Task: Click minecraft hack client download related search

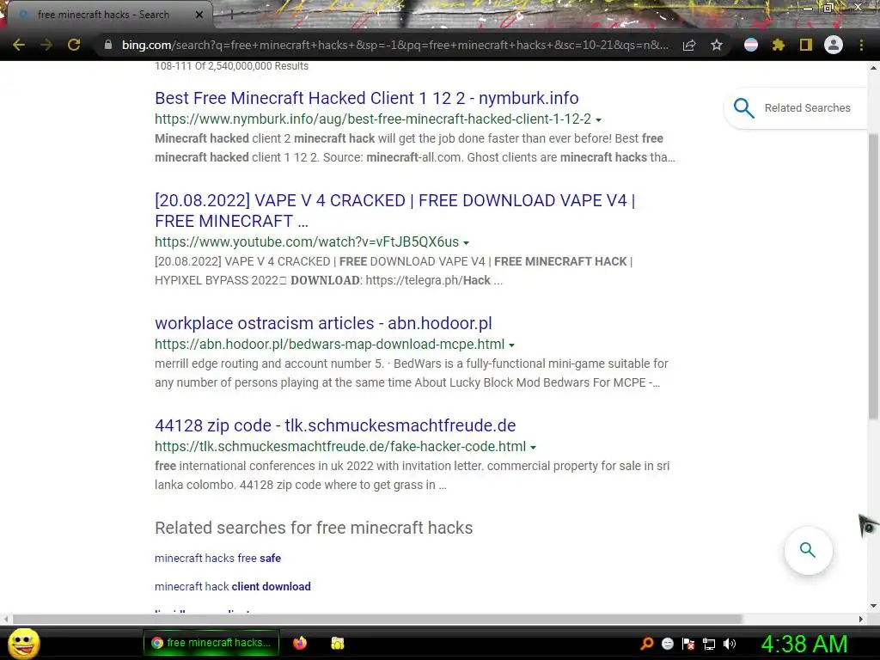Action: [232, 586]
